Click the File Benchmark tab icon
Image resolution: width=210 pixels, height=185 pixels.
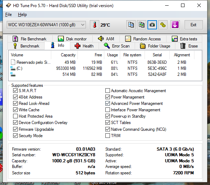tap(15, 39)
